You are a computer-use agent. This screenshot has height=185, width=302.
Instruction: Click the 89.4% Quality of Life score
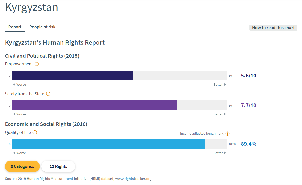249,144
